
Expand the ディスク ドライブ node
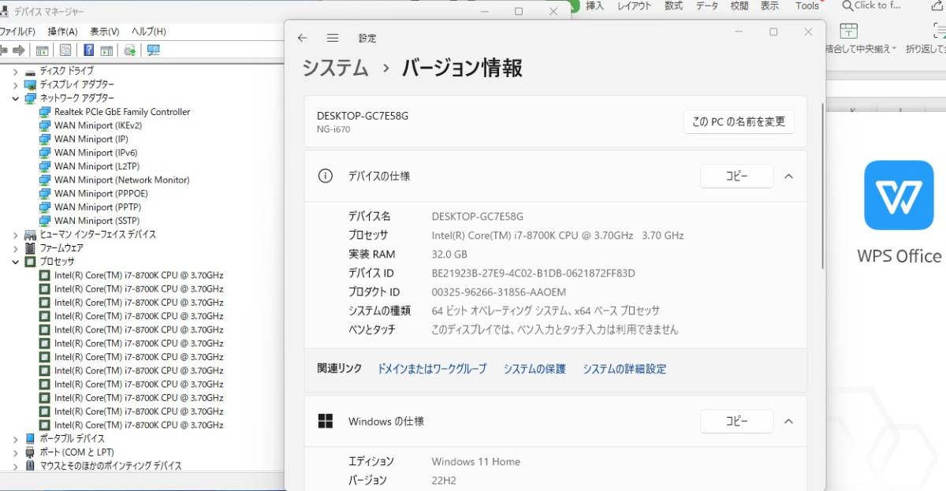click(15, 71)
